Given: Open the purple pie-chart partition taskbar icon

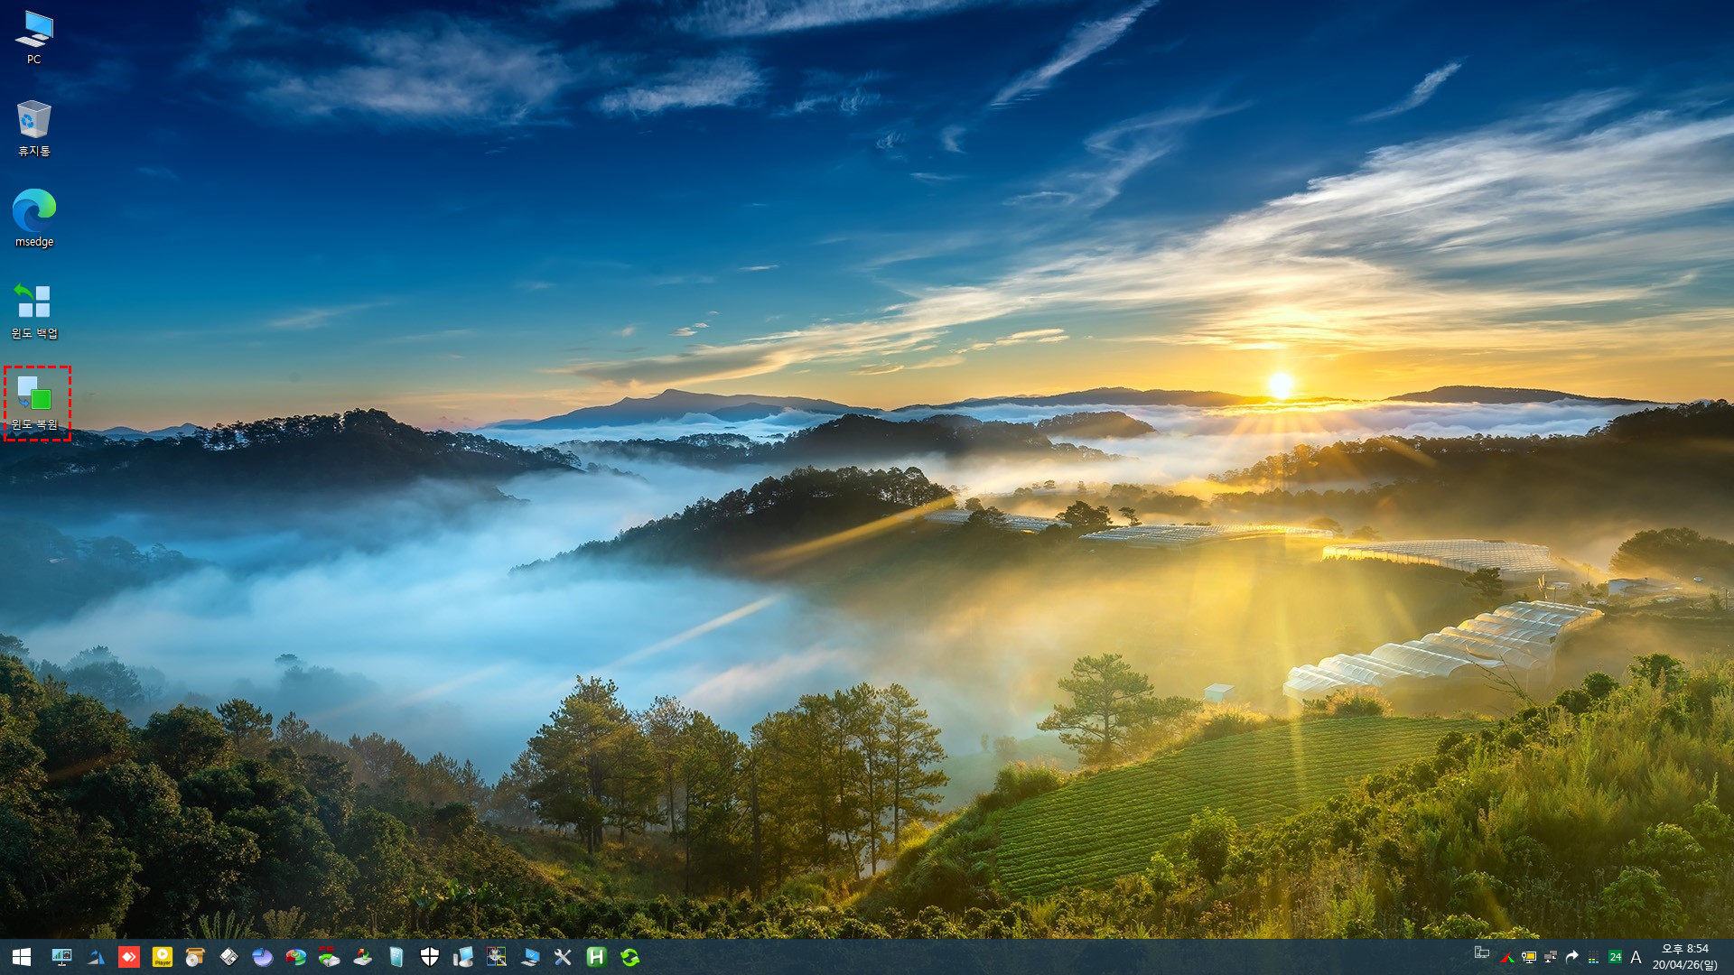Looking at the screenshot, I should [x=262, y=957].
